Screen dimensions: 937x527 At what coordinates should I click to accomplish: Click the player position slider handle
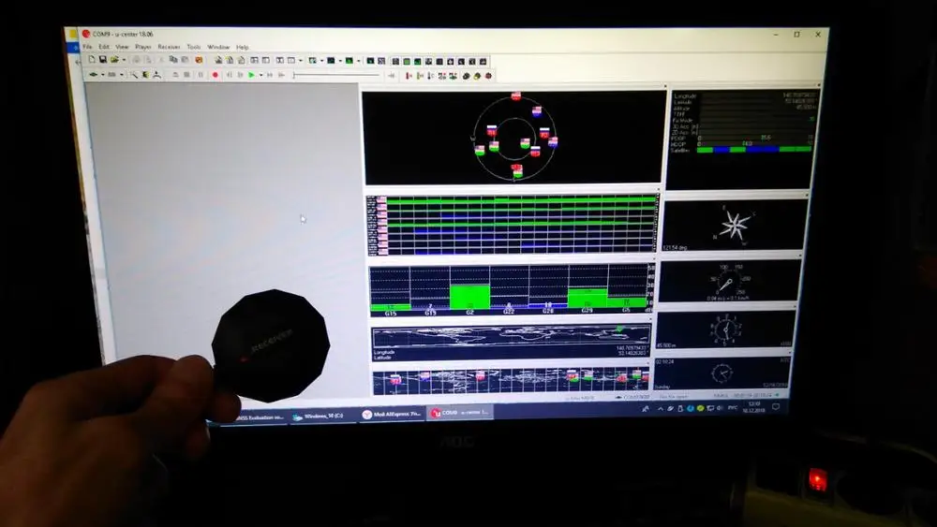coord(294,75)
